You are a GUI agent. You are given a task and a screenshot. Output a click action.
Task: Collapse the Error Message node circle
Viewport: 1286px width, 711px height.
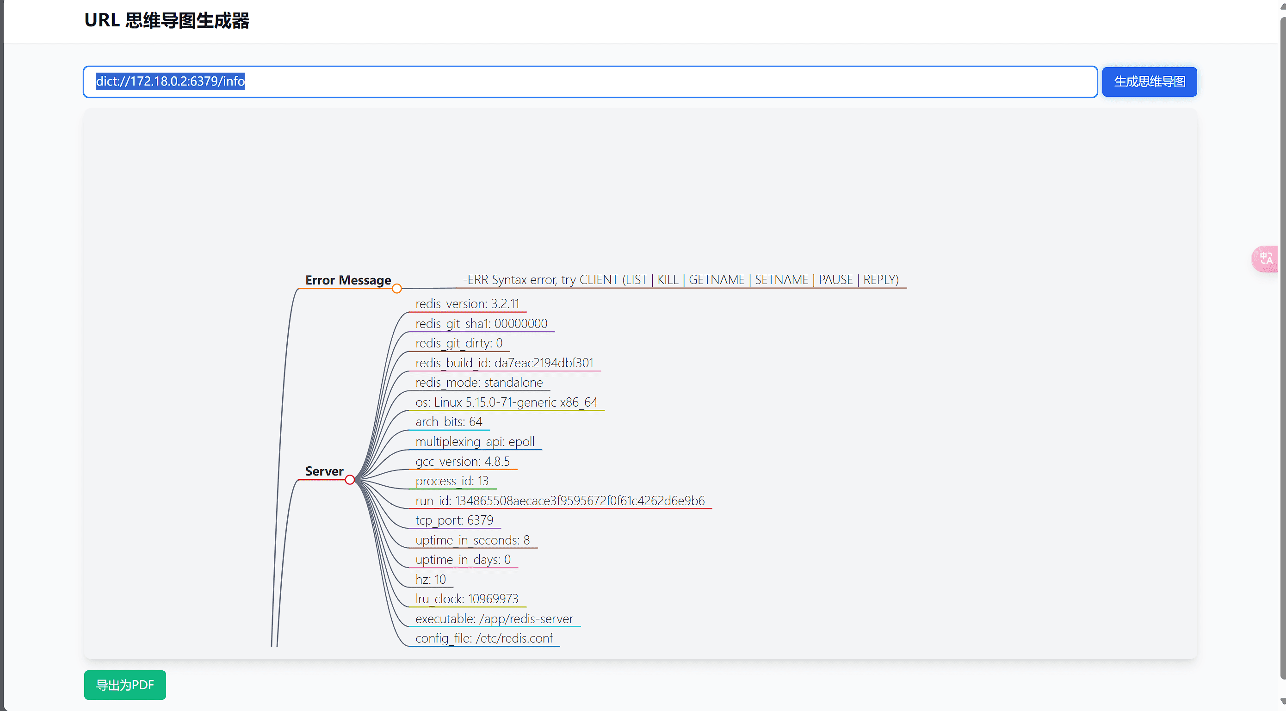click(x=397, y=289)
